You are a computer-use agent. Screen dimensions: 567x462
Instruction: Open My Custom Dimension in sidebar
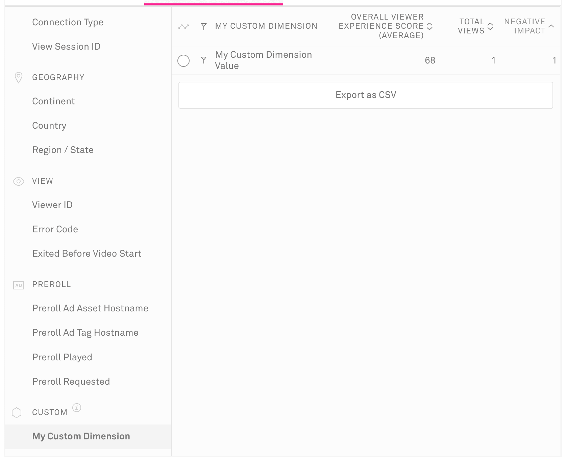(x=81, y=436)
